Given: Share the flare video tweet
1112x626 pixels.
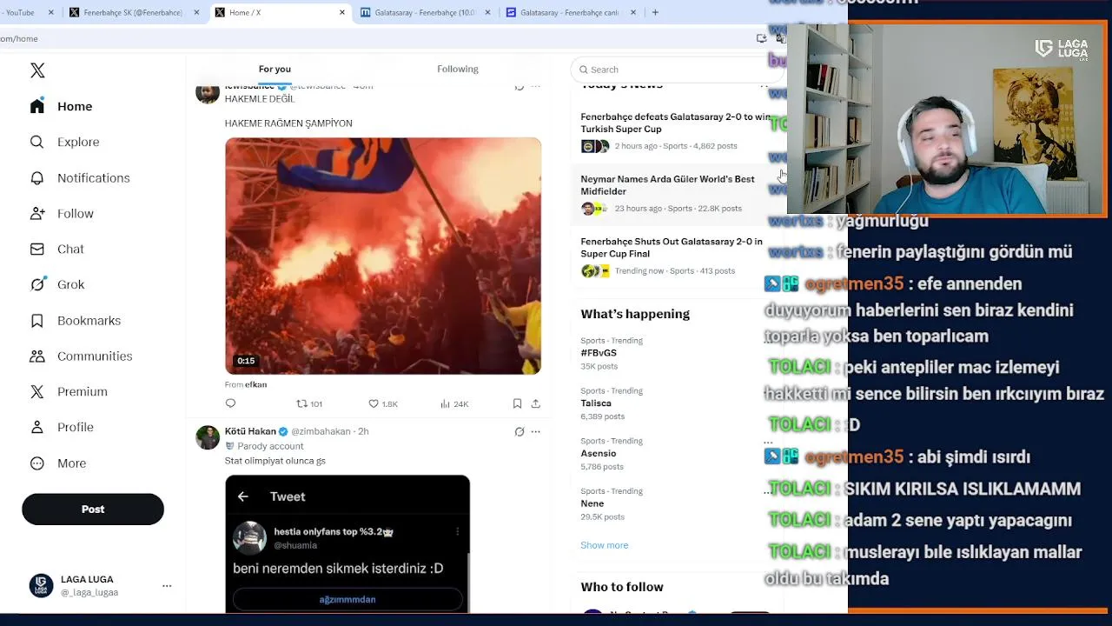Looking at the screenshot, I should [x=536, y=403].
